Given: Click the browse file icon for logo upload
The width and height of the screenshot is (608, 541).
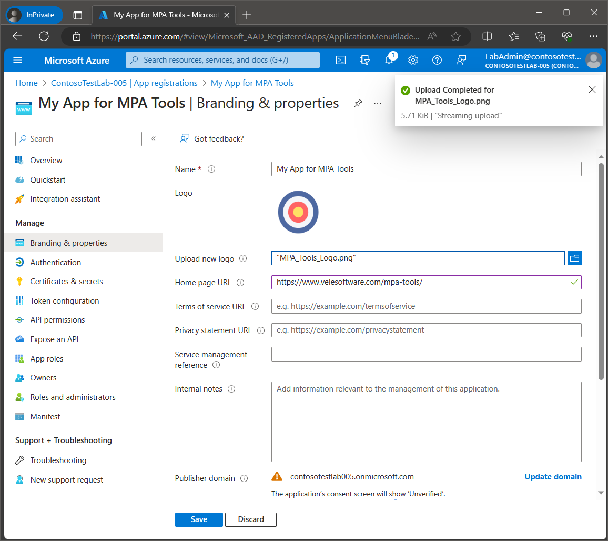Looking at the screenshot, I should [575, 258].
